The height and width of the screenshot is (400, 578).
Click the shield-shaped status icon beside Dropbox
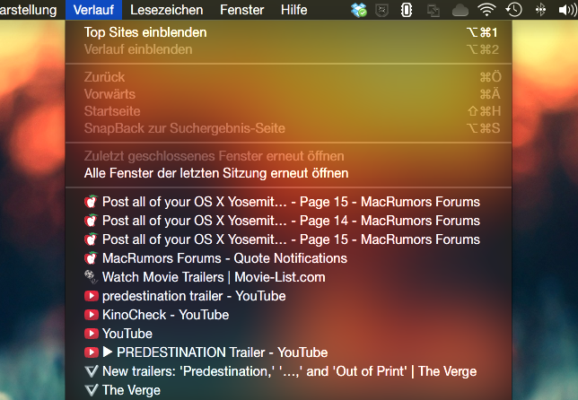[382, 10]
